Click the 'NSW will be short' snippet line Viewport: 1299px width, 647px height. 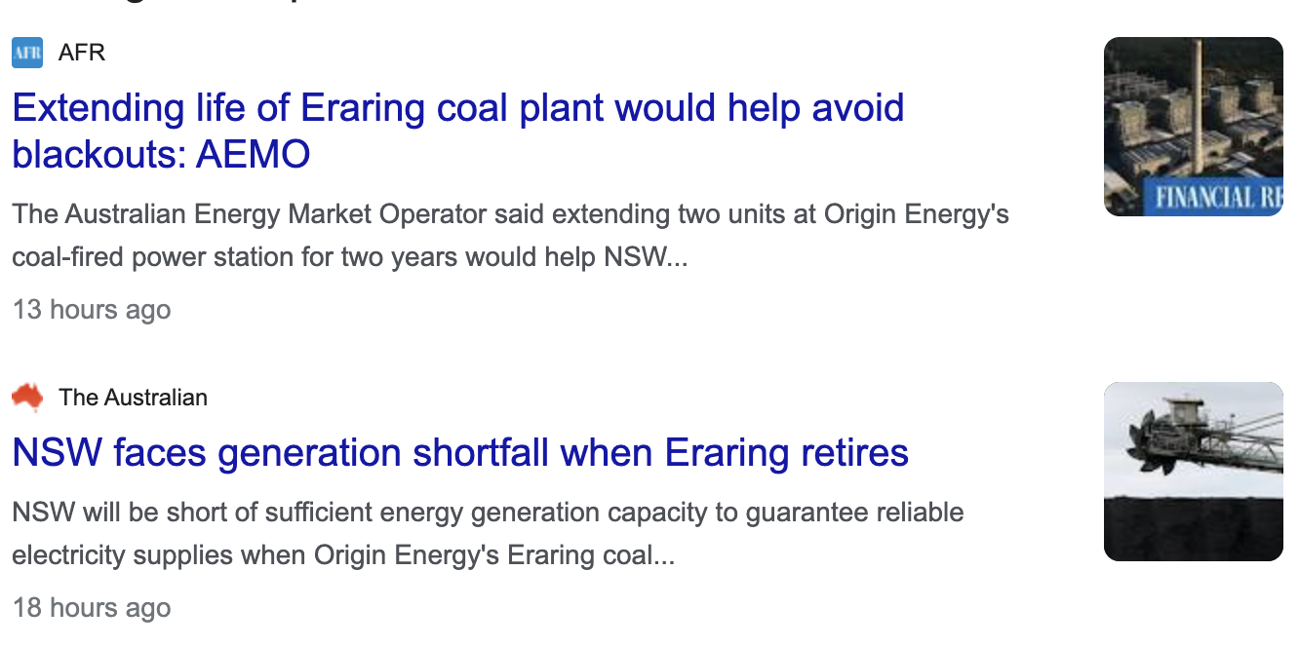(x=488, y=513)
